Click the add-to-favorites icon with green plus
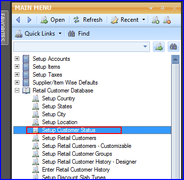The image size is (184, 180). pos(155,20)
